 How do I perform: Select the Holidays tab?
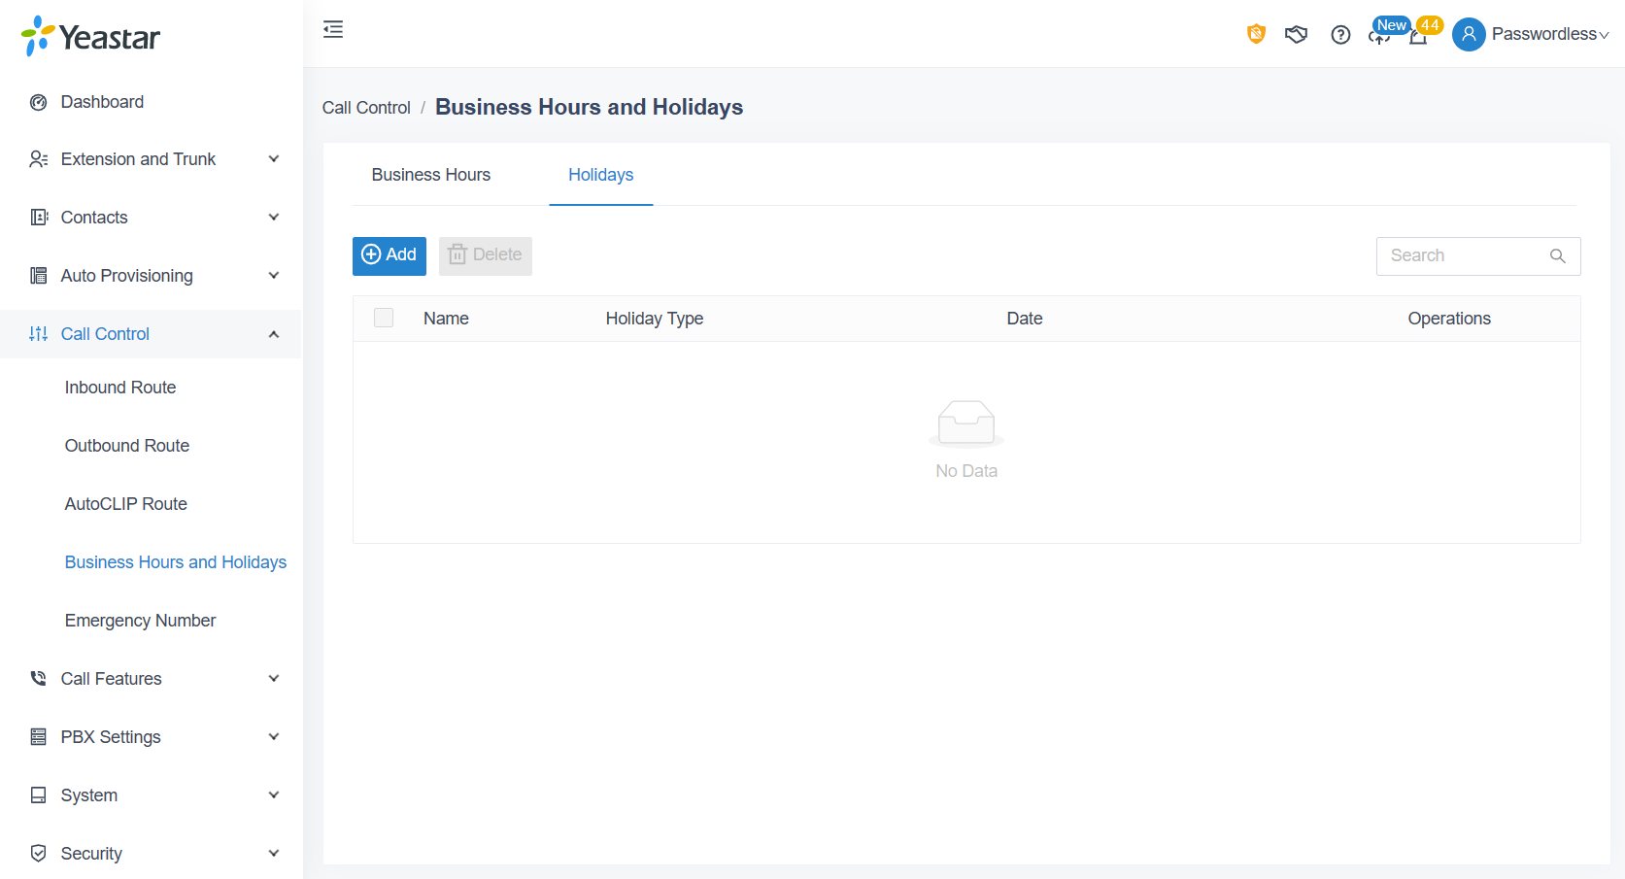[601, 175]
